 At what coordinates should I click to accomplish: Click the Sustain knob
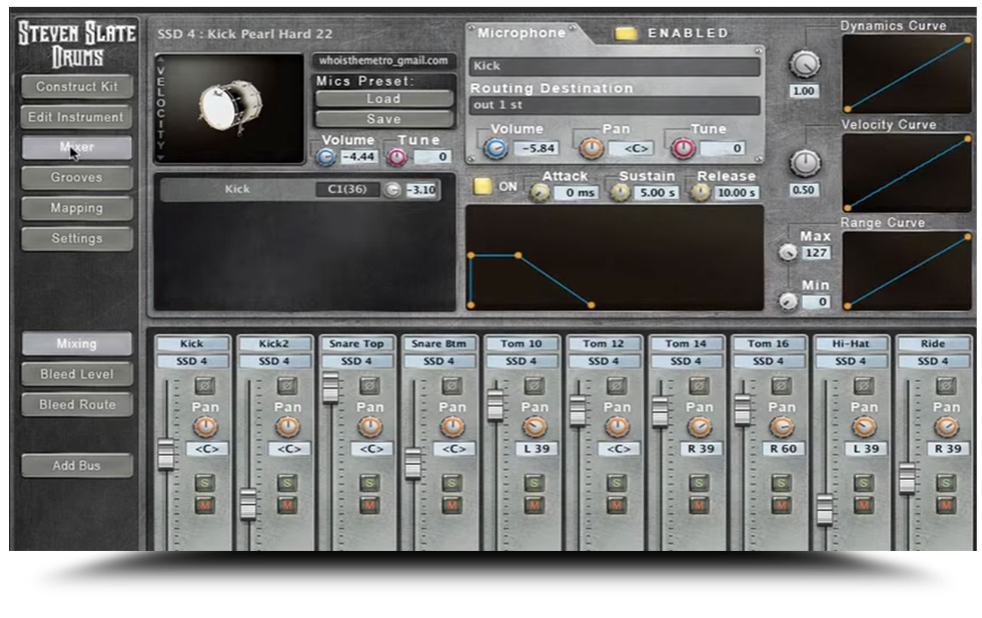click(620, 193)
